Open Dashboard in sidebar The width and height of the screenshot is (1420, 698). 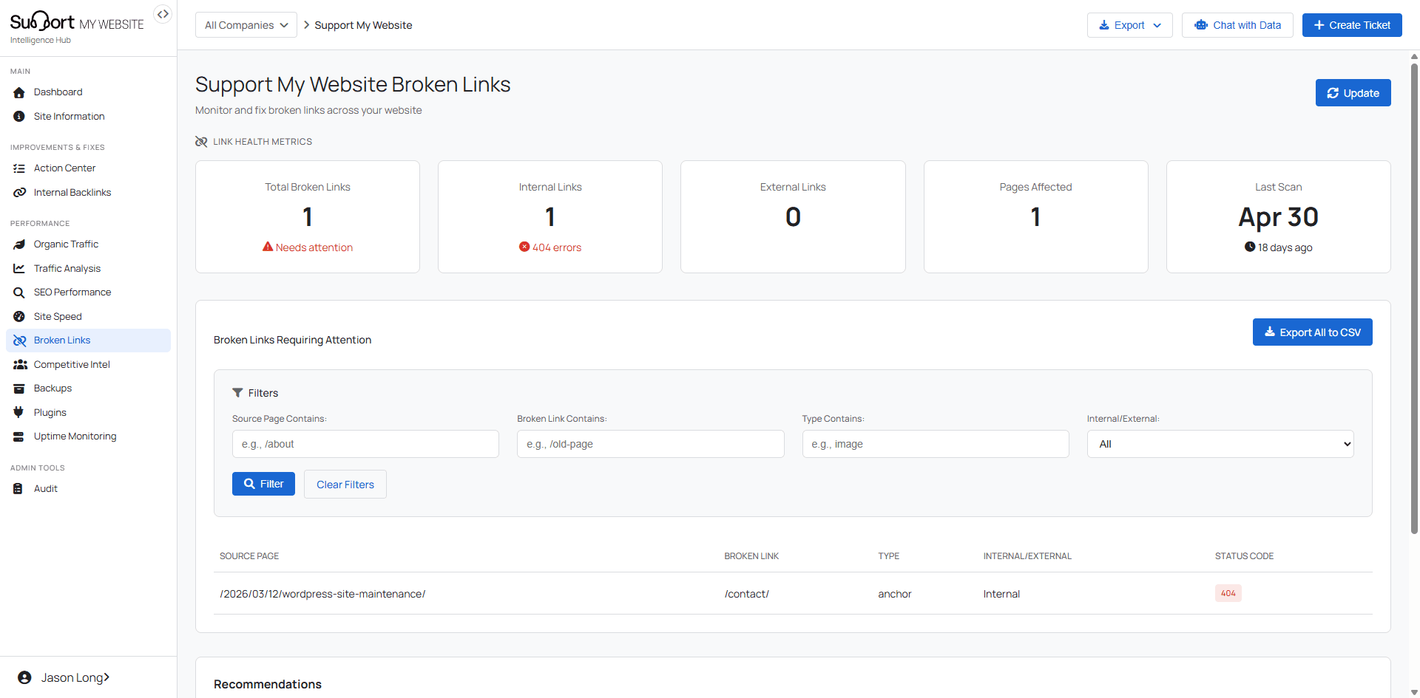[88, 92]
